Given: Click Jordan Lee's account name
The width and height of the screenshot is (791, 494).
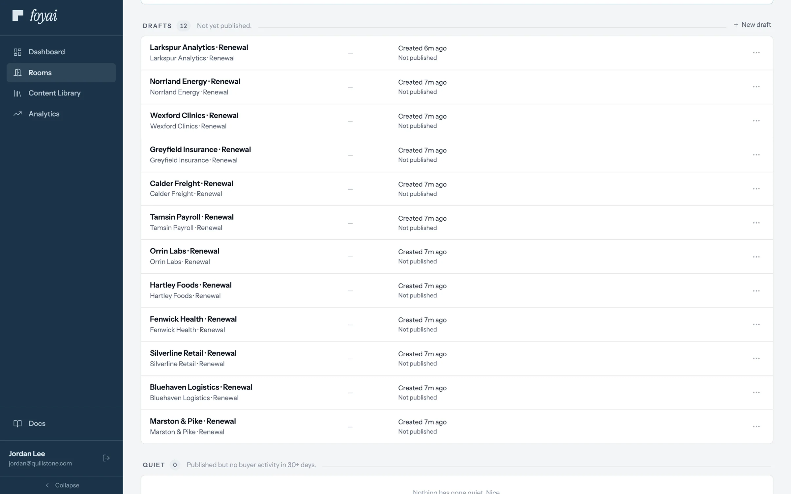Looking at the screenshot, I should pos(27,453).
